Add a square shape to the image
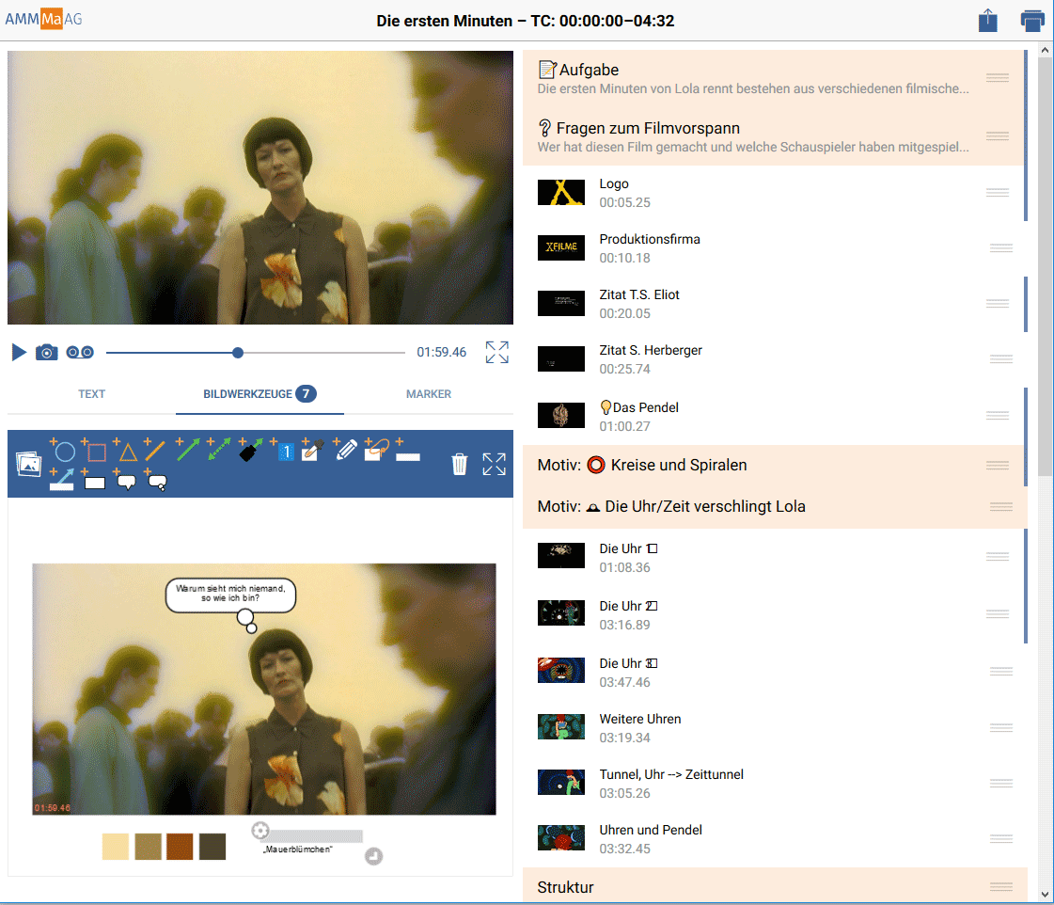 tap(94, 451)
